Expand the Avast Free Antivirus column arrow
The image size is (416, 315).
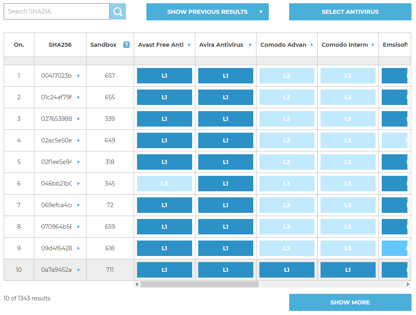(189, 45)
